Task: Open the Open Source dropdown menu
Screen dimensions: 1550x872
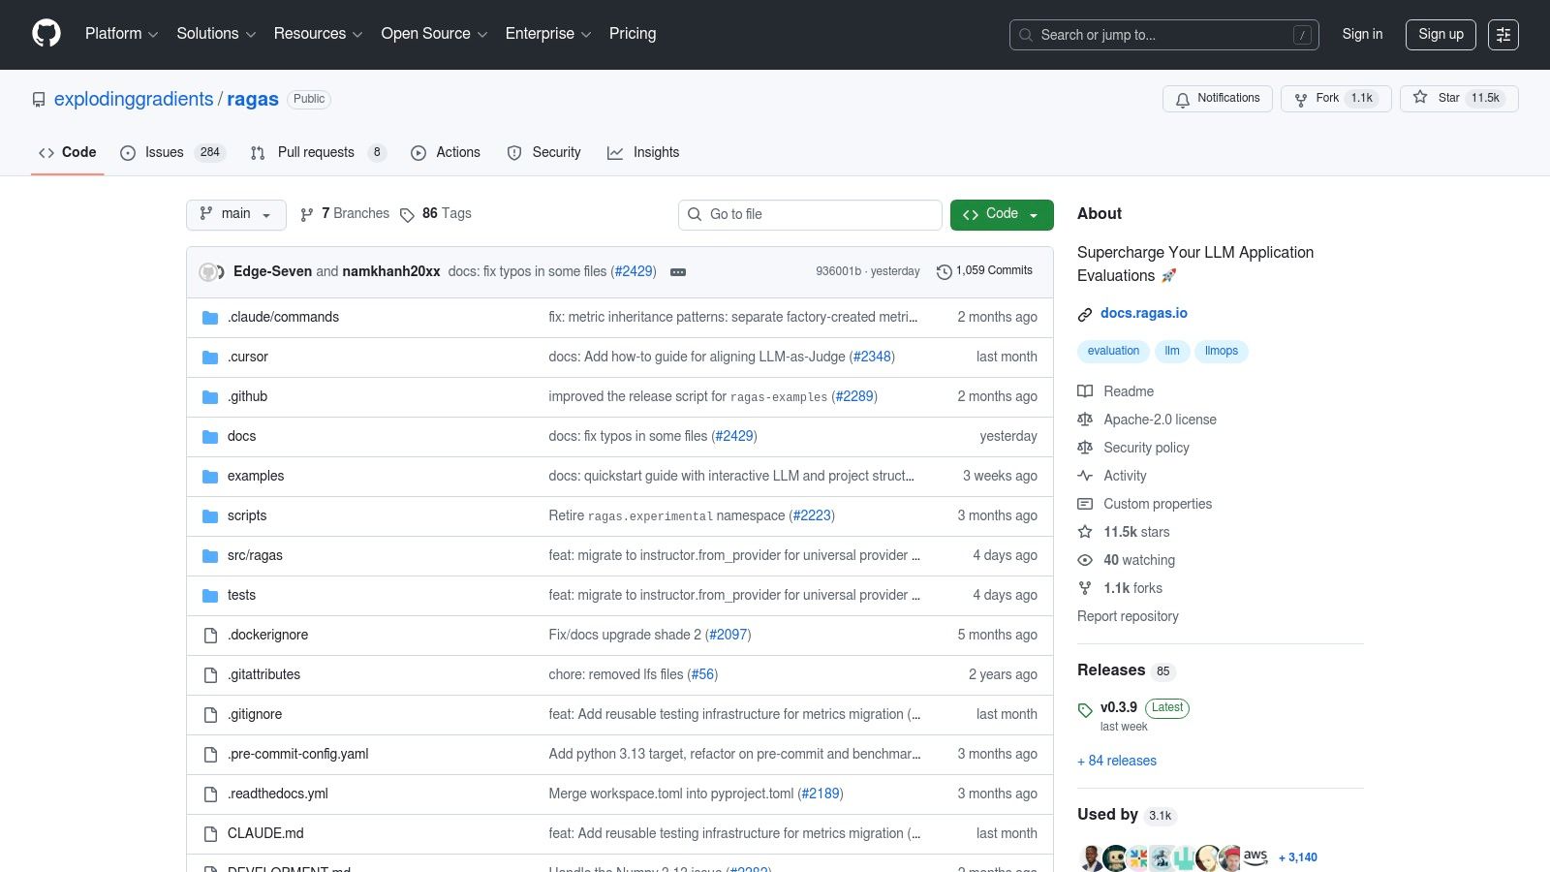Action: point(434,34)
